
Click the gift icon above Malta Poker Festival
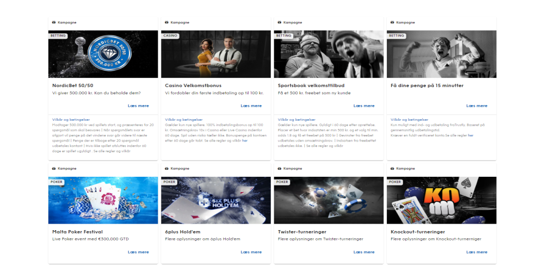pyautogui.click(x=54, y=168)
